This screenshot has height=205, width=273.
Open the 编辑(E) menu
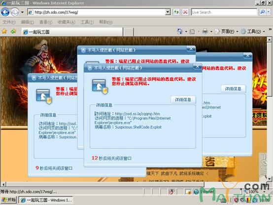coord(27,22)
